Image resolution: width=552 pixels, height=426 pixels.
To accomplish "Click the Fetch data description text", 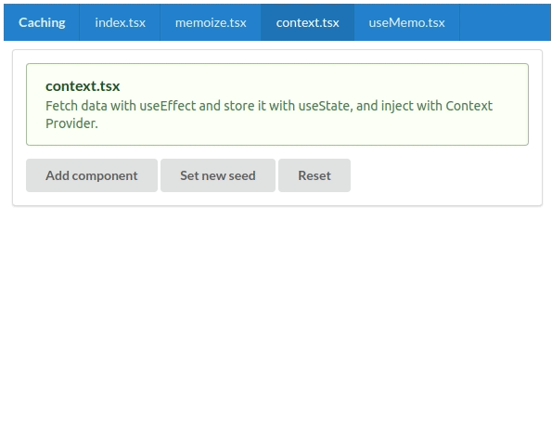I will 269,115.
